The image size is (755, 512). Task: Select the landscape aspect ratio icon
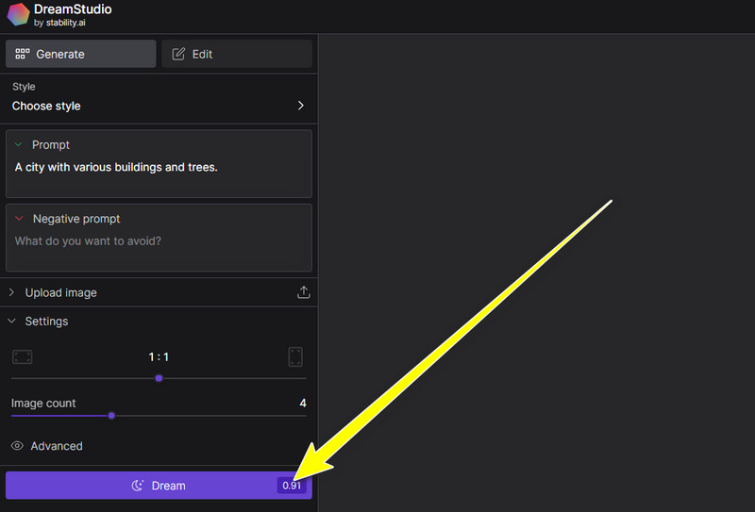[x=23, y=357]
